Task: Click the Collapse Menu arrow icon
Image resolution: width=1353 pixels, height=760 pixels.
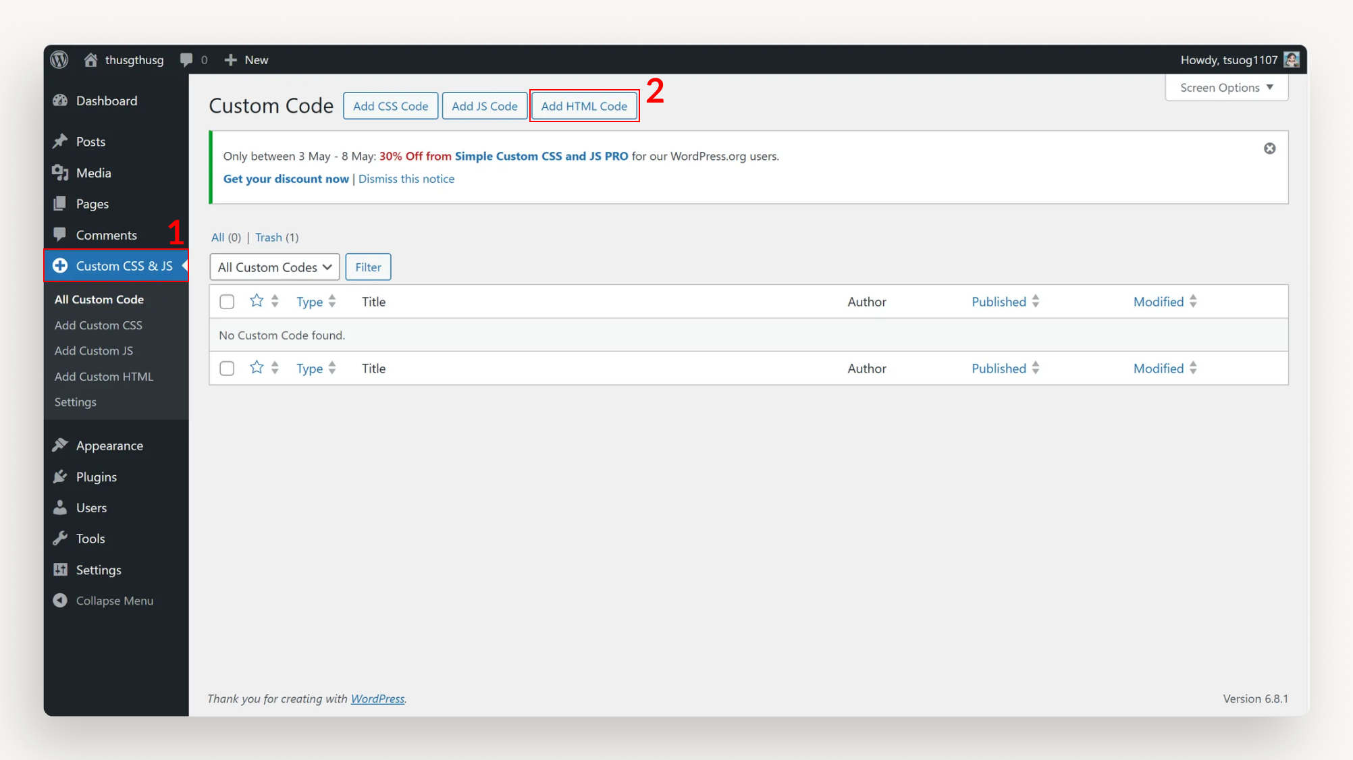Action: coord(60,601)
